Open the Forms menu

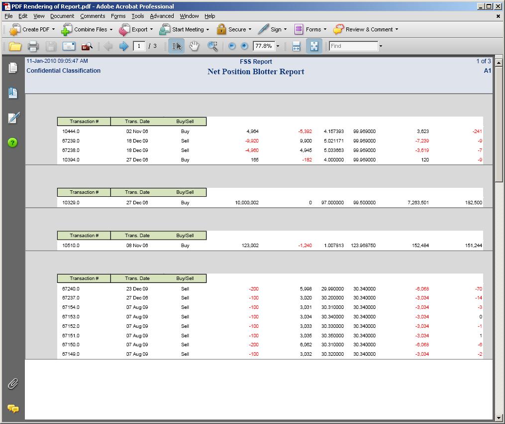118,16
